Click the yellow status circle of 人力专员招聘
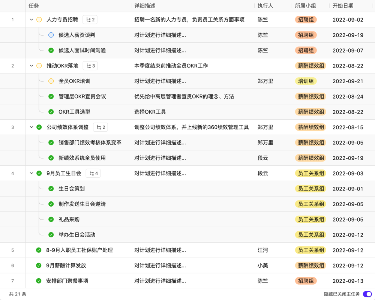Screen dimensions: 375x300 point(39,19)
